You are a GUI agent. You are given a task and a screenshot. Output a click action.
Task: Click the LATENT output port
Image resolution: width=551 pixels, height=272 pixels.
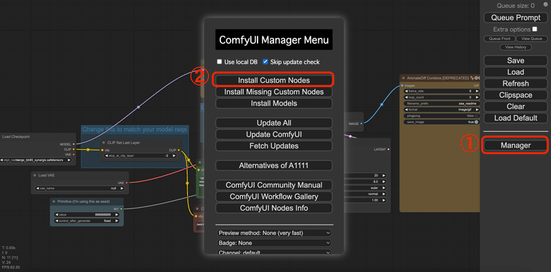pos(388,149)
